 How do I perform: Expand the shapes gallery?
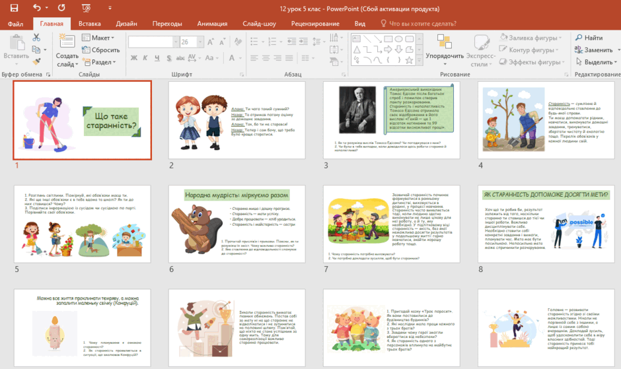[419, 61]
